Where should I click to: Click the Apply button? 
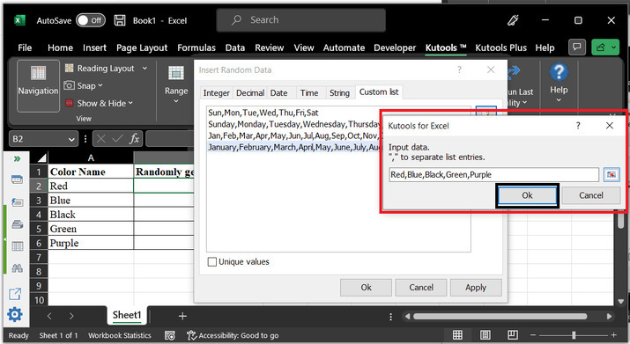(476, 288)
